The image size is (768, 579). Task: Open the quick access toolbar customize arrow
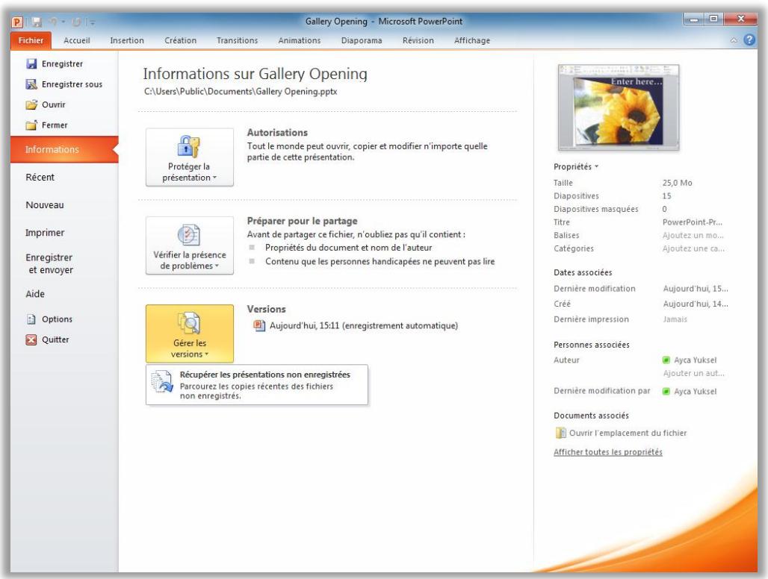click(92, 22)
